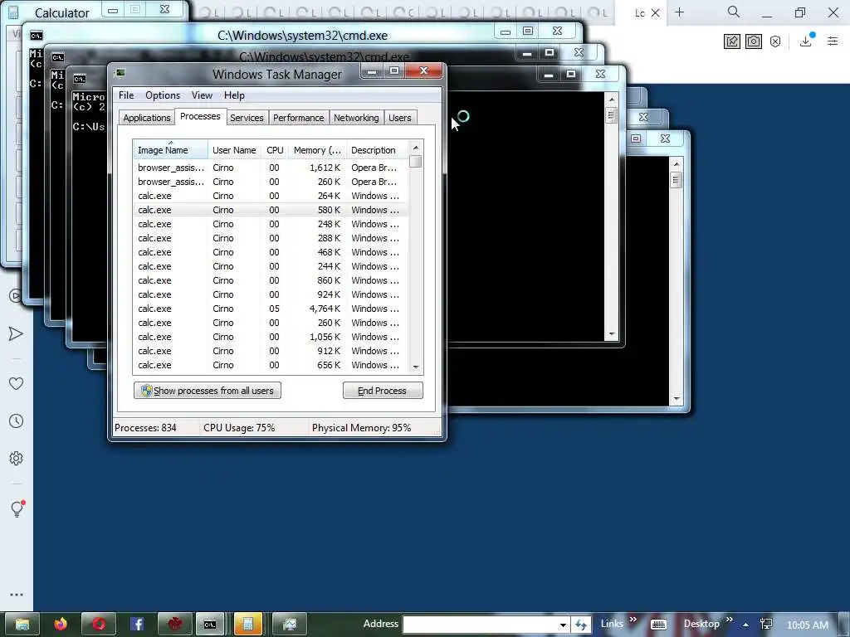Click the taskbar clock showing 10:05 AM
This screenshot has height=637, width=850.
[x=807, y=625]
